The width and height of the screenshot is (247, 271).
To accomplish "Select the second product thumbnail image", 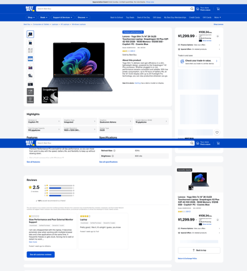I will coord(30,42).
